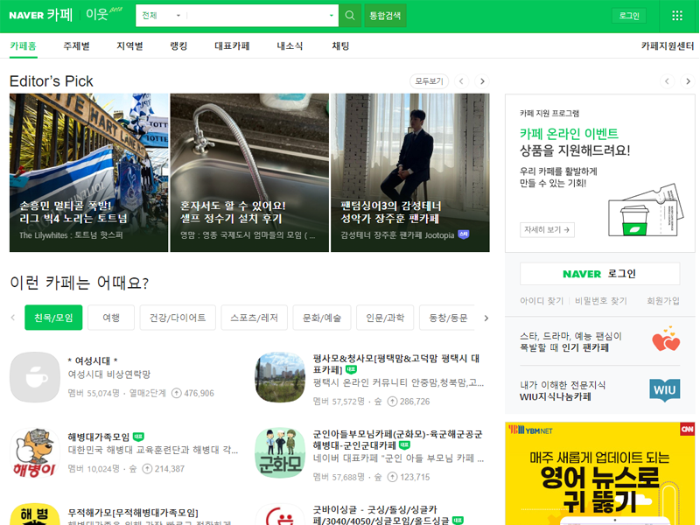Open the 이웃 beta link
This screenshot has height=525, width=700.
[103, 14]
